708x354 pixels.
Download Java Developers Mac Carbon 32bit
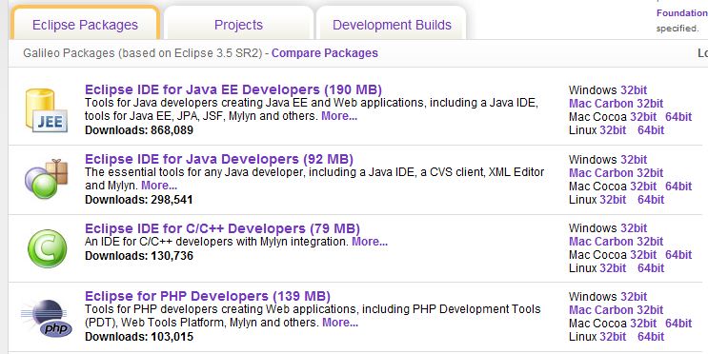click(x=616, y=172)
